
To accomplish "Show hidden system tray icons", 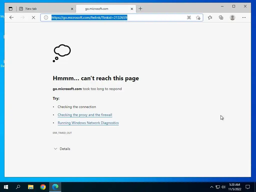I will click(211, 187).
